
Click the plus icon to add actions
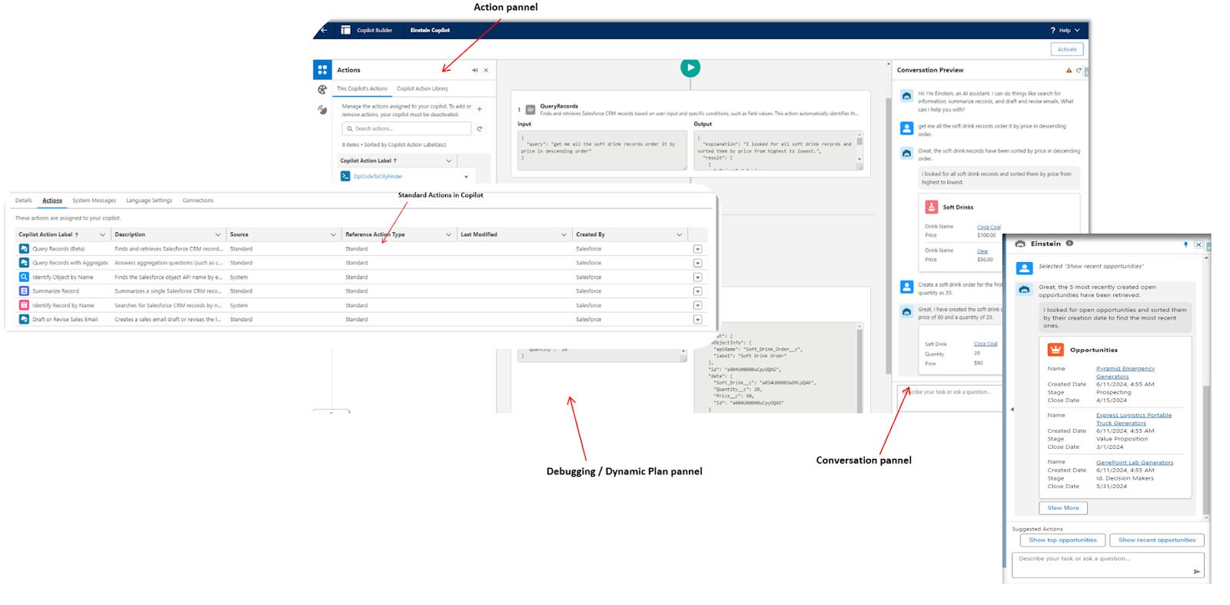(x=480, y=109)
